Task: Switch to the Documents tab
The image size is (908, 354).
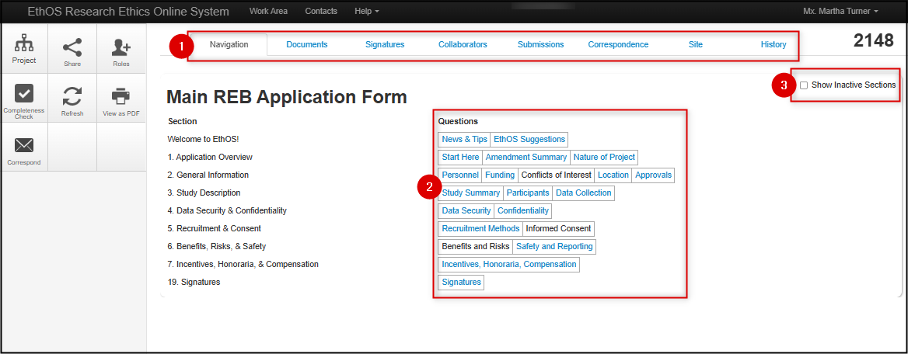Action: coord(307,45)
